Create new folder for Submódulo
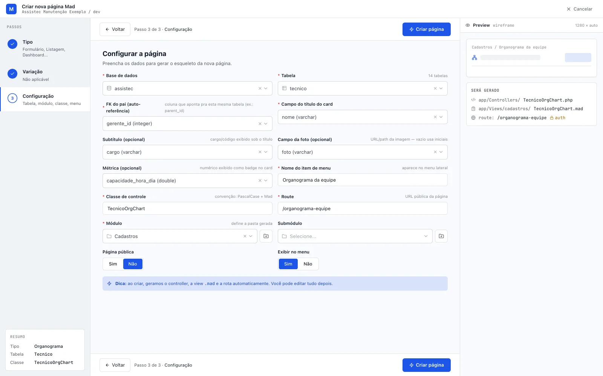This screenshot has width=603, height=376. [441, 236]
